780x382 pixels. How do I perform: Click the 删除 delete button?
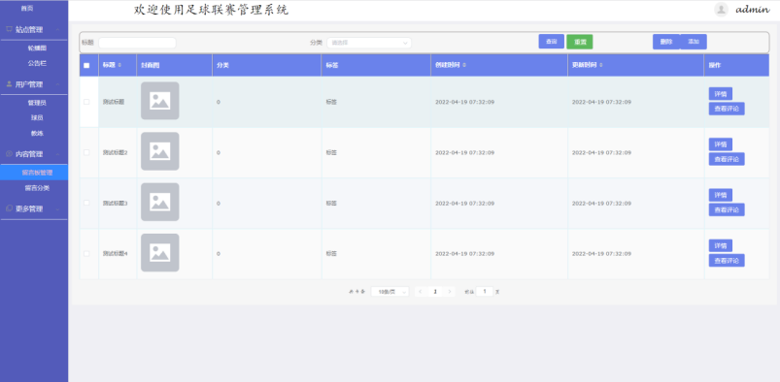666,42
